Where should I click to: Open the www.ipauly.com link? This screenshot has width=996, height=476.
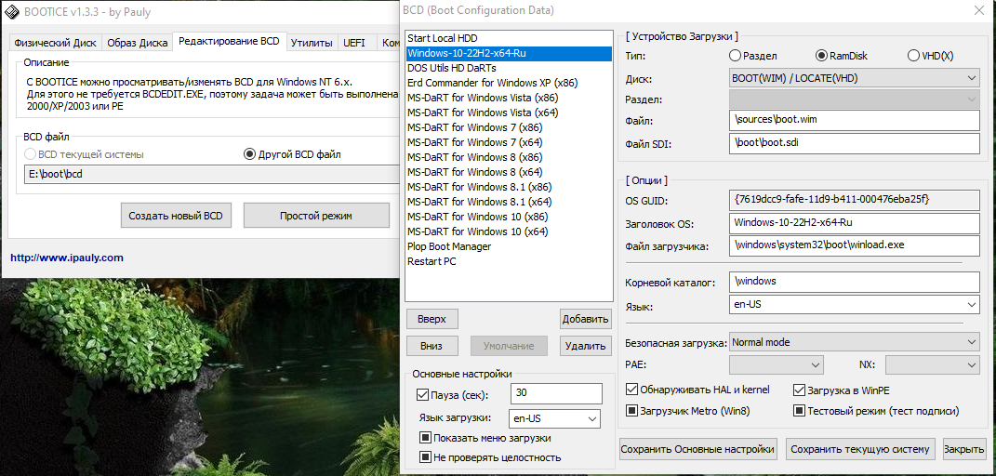67,258
